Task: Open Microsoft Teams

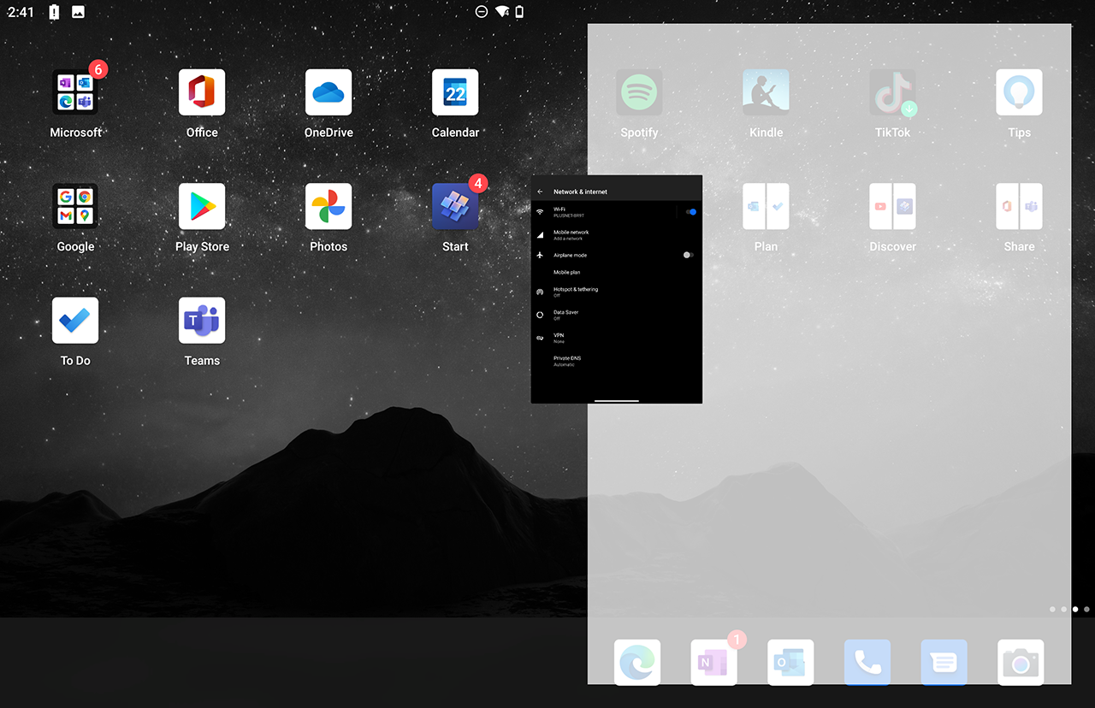Action: point(202,320)
